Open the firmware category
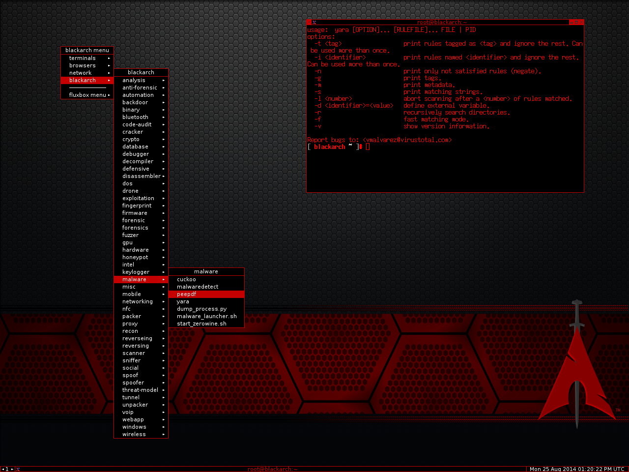 click(141, 213)
